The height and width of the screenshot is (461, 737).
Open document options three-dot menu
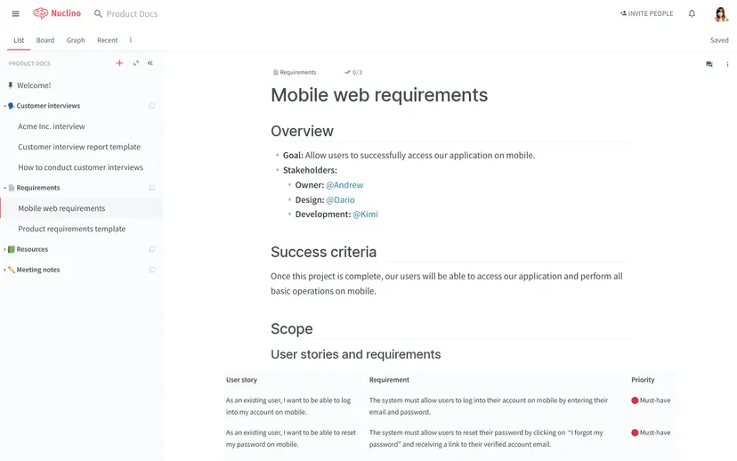click(727, 64)
